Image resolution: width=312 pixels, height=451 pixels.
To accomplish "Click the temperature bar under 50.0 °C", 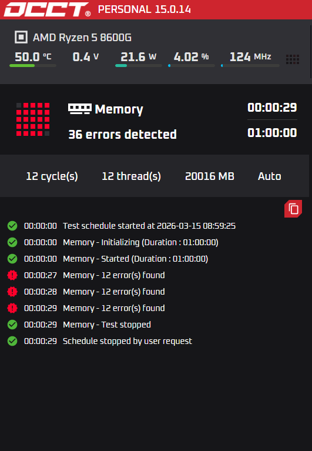I will point(33,66).
